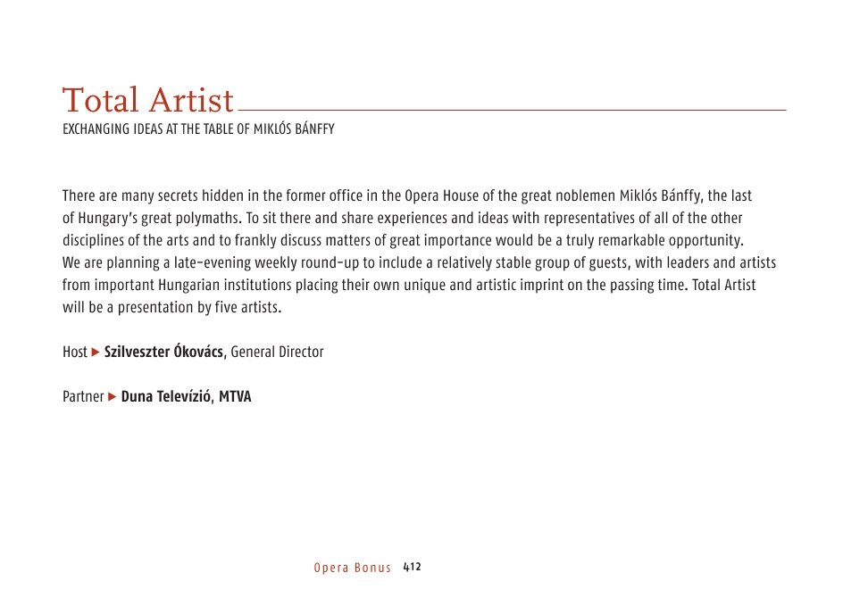Click the Opera Bonus footer label
The image size is (843, 606).
(353, 568)
